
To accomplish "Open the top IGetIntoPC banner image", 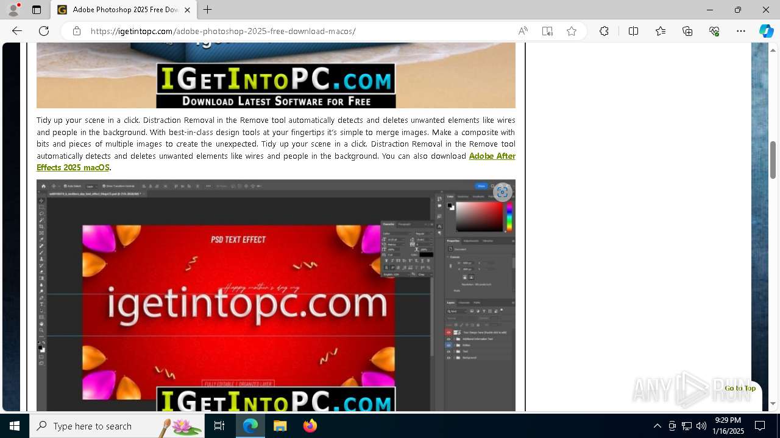I will click(x=276, y=75).
